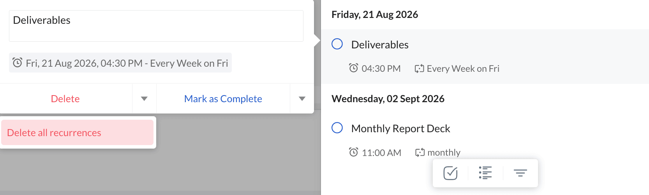Click clock icon beside 11:00 AM

tap(353, 152)
